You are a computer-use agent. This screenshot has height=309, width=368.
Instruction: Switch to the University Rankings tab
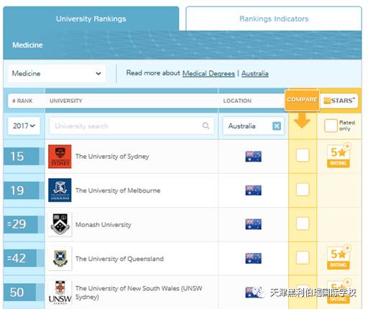point(91,19)
